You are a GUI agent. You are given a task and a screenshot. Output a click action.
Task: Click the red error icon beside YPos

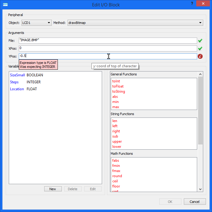tap(200, 56)
